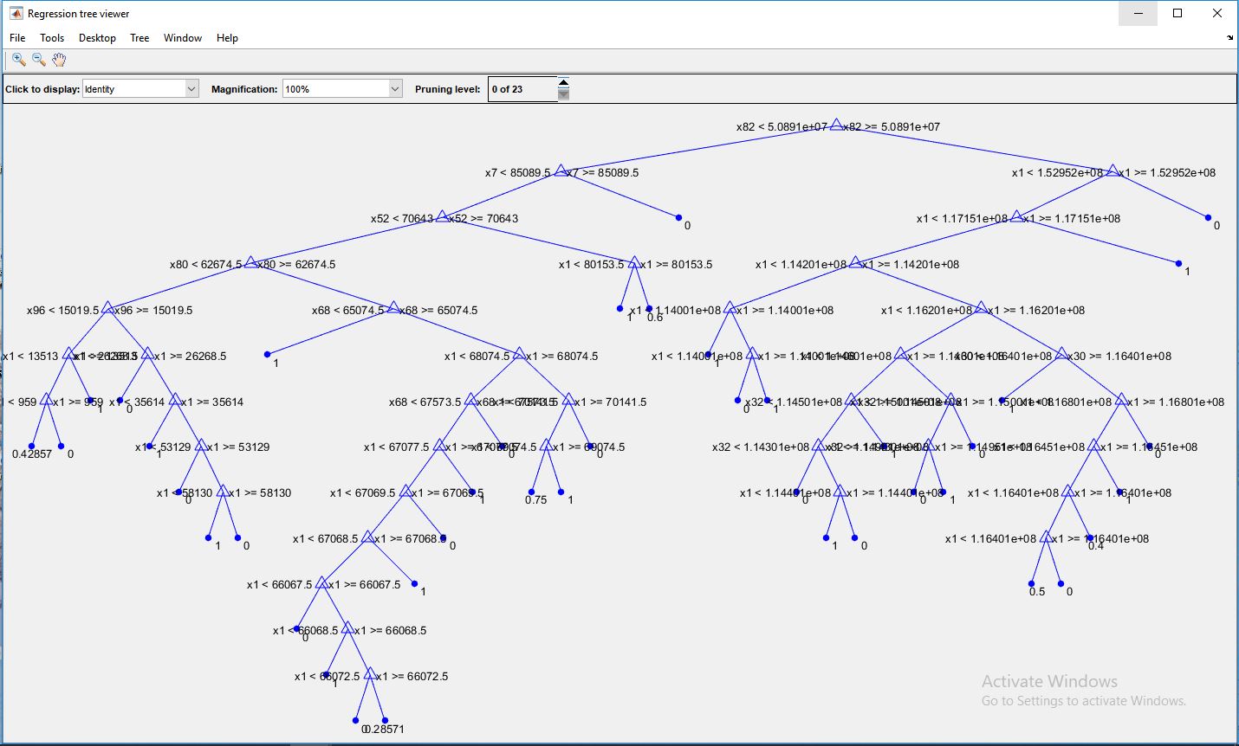Select the x1 < 66067.5 branch node
This screenshot has width=1239, height=746.
tap(322, 583)
